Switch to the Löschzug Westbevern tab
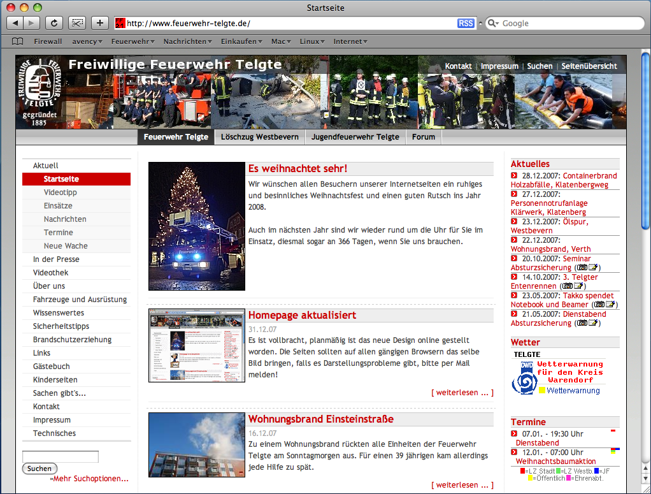This screenshot has width=651, height=494. click(x=259, y=137)
